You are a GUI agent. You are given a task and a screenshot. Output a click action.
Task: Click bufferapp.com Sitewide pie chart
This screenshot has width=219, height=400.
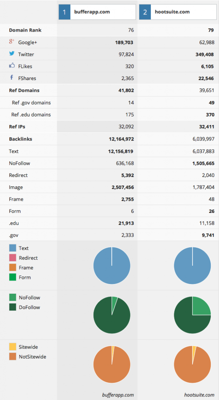tap(112, 364)
